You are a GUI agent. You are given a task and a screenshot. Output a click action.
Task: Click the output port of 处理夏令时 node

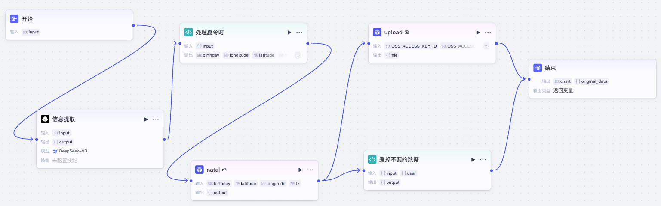(x=307, y=43)
